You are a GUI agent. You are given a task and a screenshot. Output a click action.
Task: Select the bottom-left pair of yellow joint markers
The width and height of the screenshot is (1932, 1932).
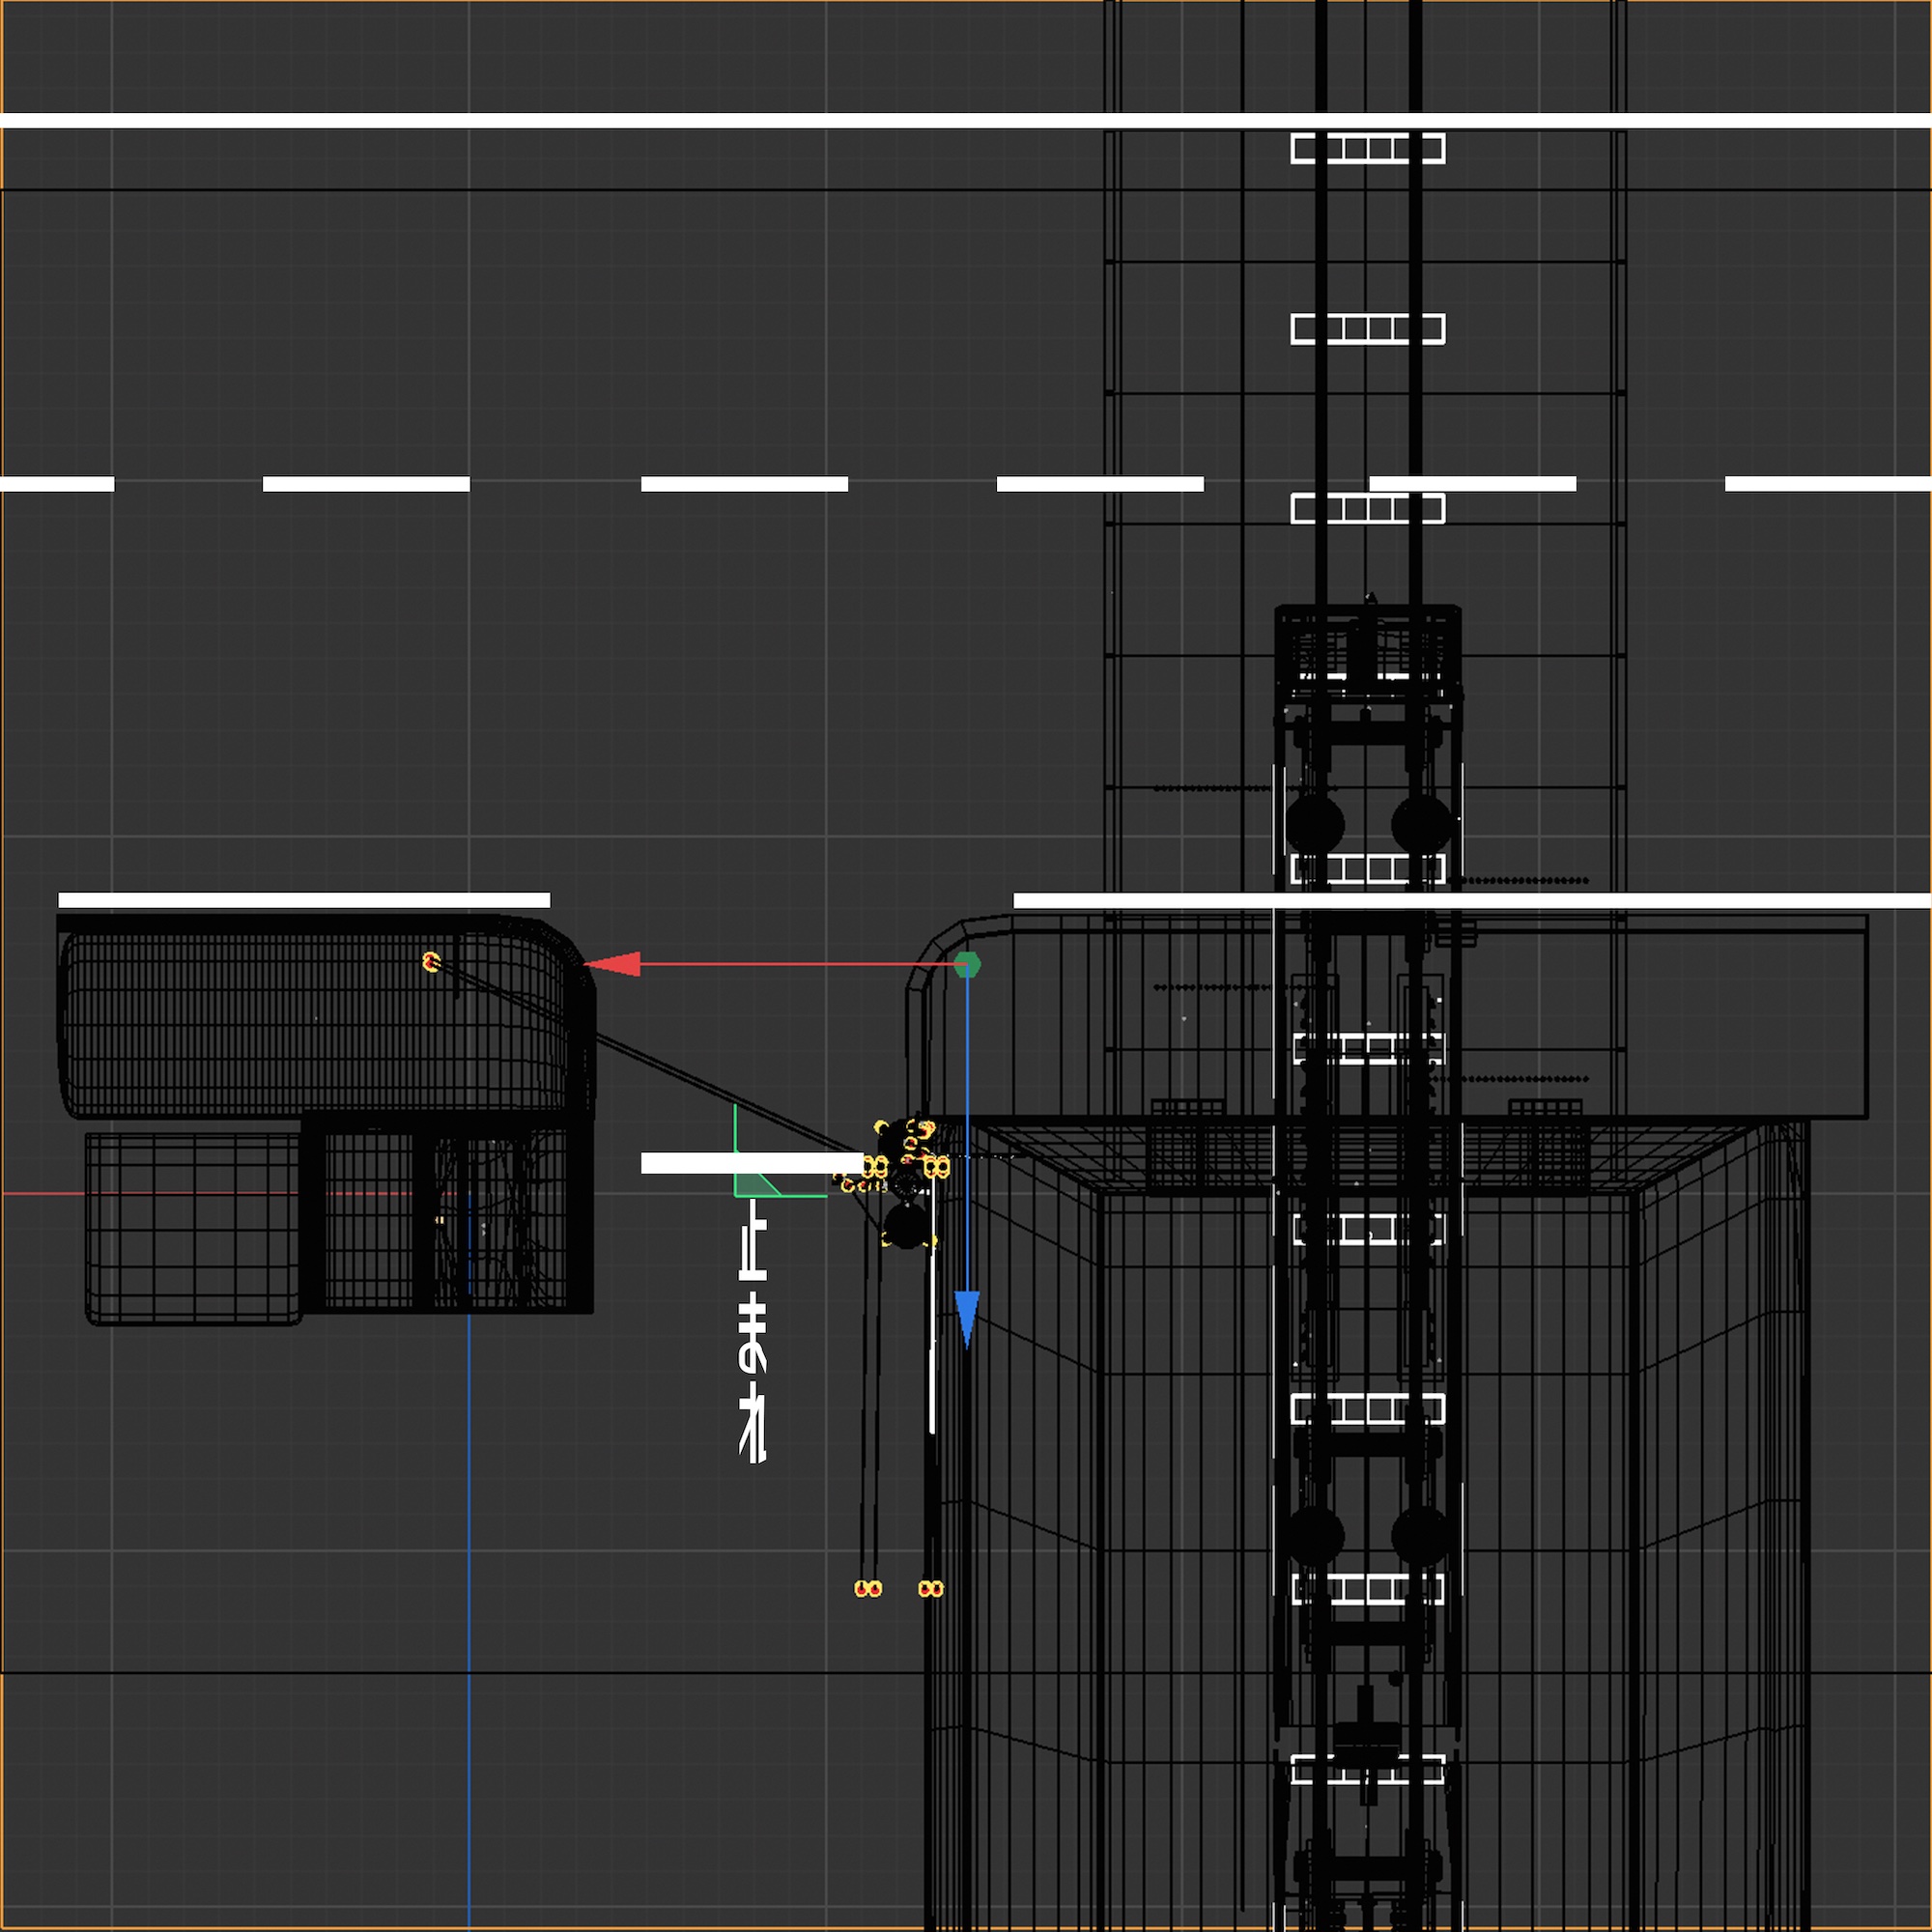(868, 1589)
